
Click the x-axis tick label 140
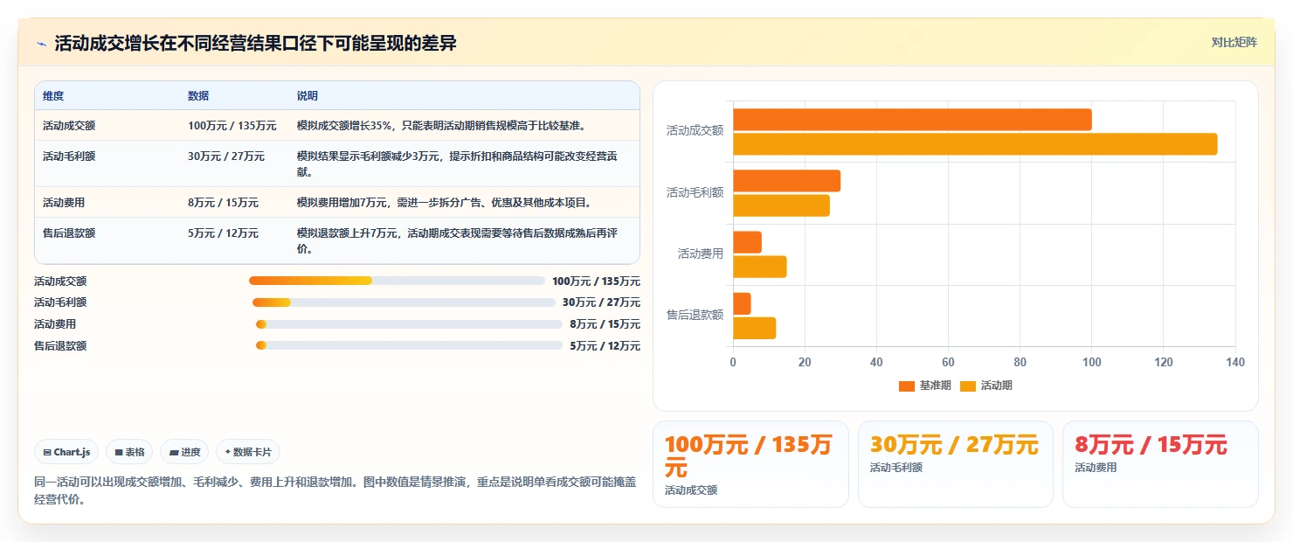(x=1234, y=362)
